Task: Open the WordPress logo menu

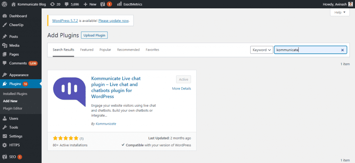Action: coord(5,4)
